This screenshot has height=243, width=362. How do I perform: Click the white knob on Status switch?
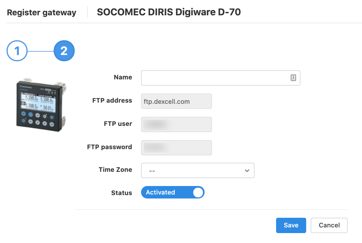click(x=198, y=193)
